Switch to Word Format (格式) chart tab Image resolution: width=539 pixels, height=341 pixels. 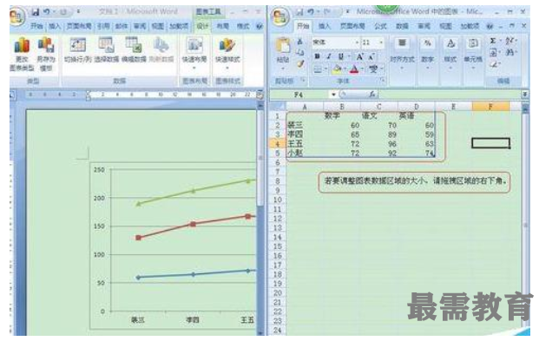pos(243,26)
